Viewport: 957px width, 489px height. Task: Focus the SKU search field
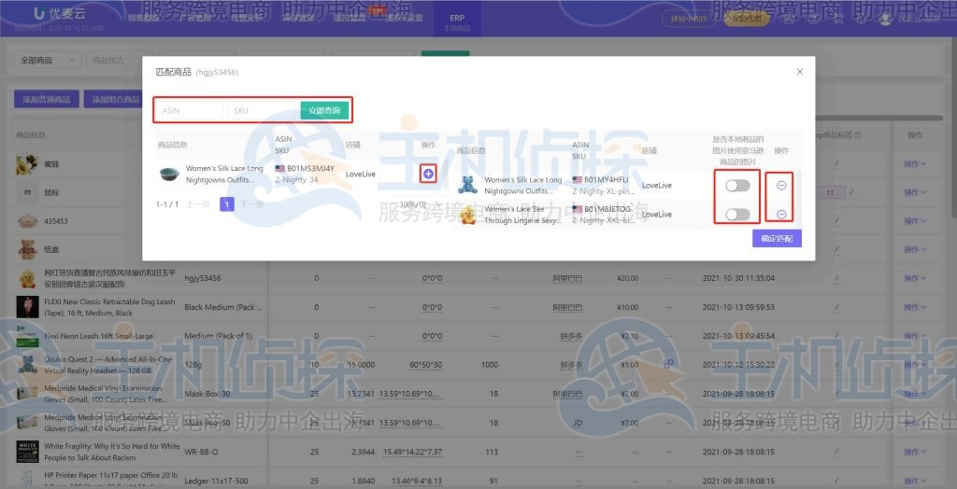(261, 110)
